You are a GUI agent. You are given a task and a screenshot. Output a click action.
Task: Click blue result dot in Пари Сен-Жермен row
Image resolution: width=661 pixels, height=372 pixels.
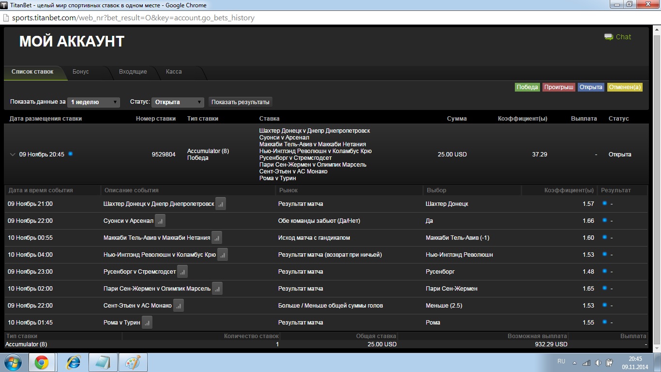pos(604,288)
